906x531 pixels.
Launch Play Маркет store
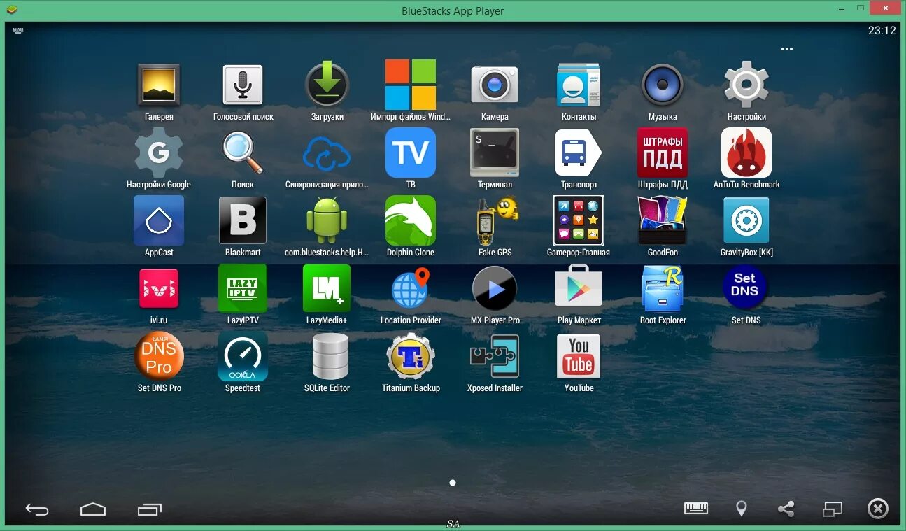[x=579, y=287]
